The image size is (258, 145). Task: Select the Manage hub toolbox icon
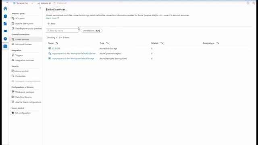[5, 46]
